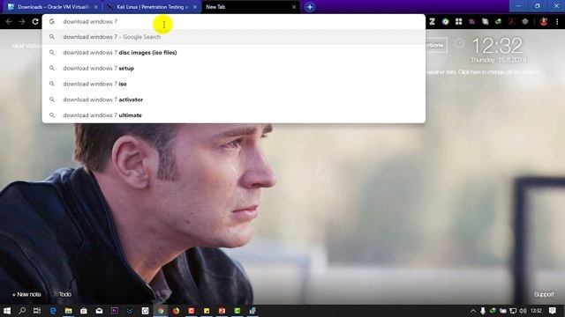This screenshot has height=317, width=565.
Task: Open the Chrome profile avatar
Action: (x=544, y=21)
